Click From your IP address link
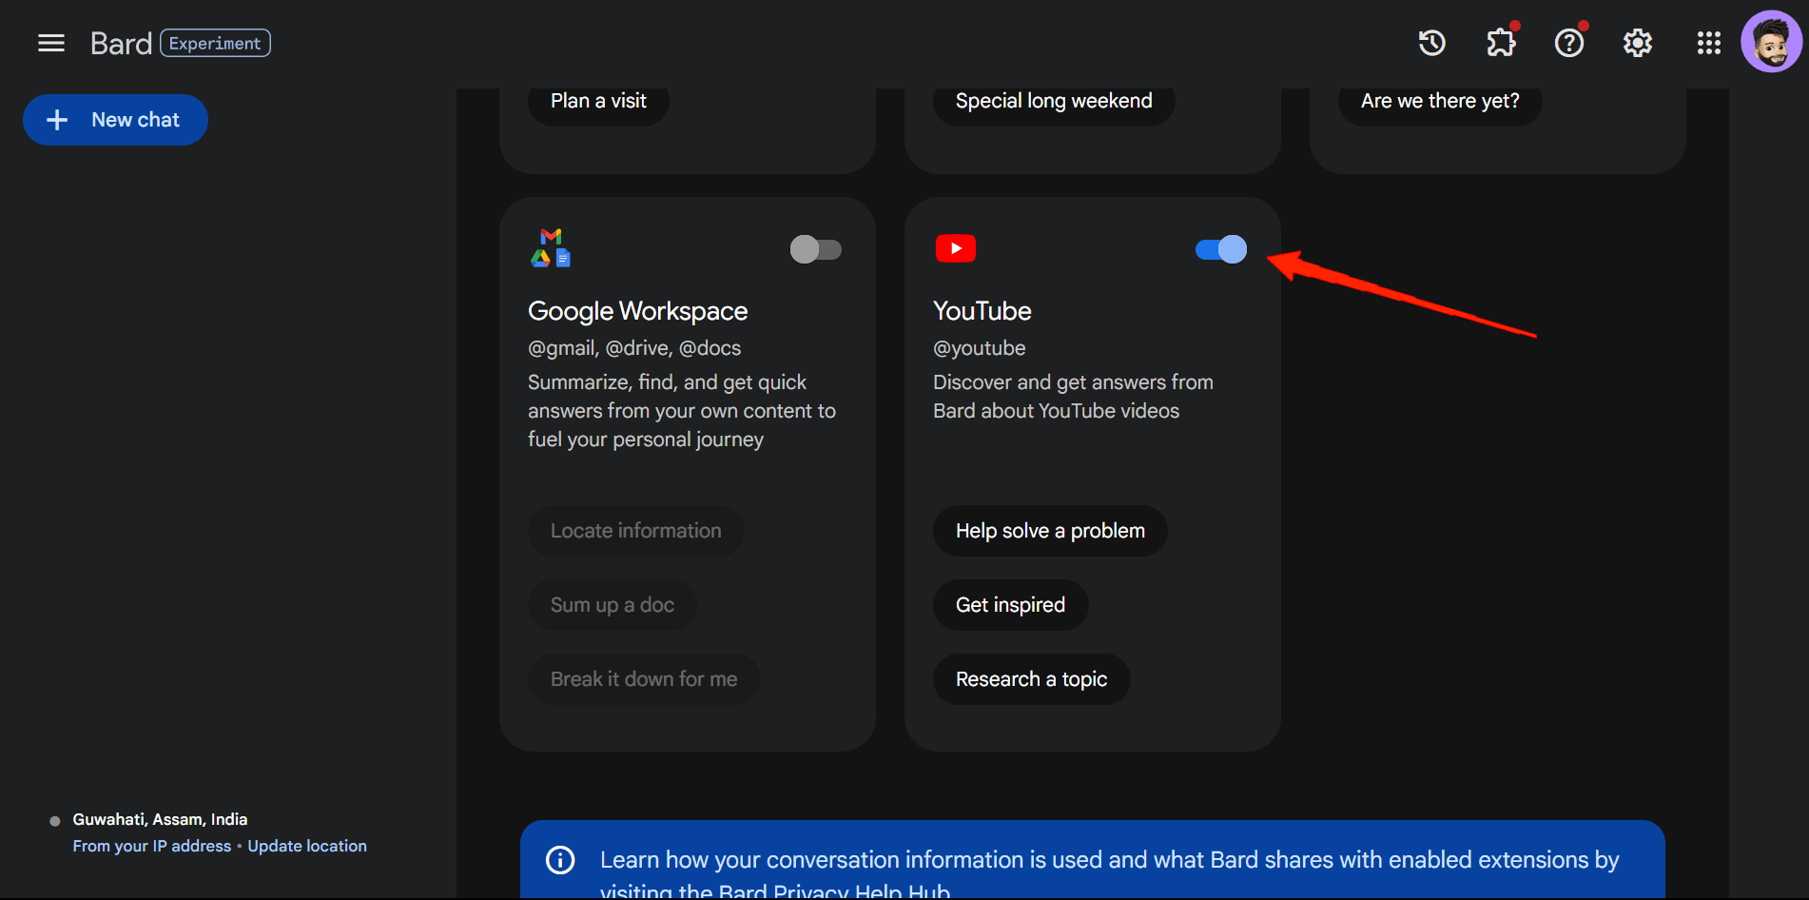This screenshot has width=1809, height=900. (x=151, y=845)
